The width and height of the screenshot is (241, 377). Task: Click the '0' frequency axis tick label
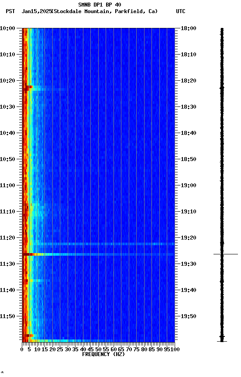coord(22,350)
